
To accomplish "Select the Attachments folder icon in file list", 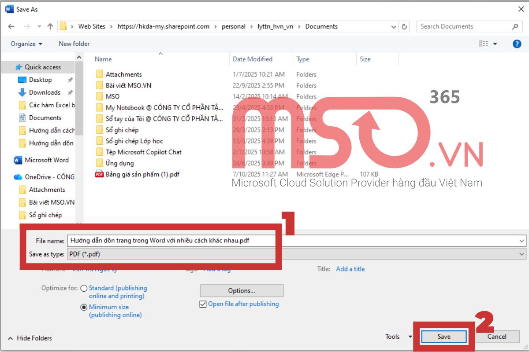I will [x=99, y=74].
